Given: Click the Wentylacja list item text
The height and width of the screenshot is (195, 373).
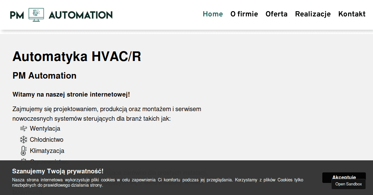Looking at the screenshot, I should (45, 128).
